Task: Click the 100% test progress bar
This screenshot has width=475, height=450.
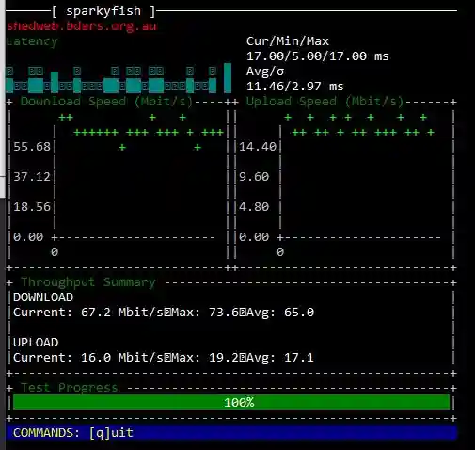Action: [231, 402]
